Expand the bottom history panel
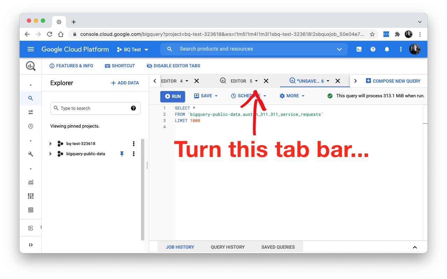 [x=415, y=247]
